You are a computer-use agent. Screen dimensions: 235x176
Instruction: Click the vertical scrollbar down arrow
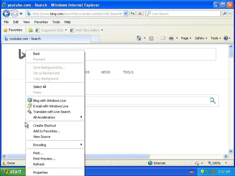(231, 151)
